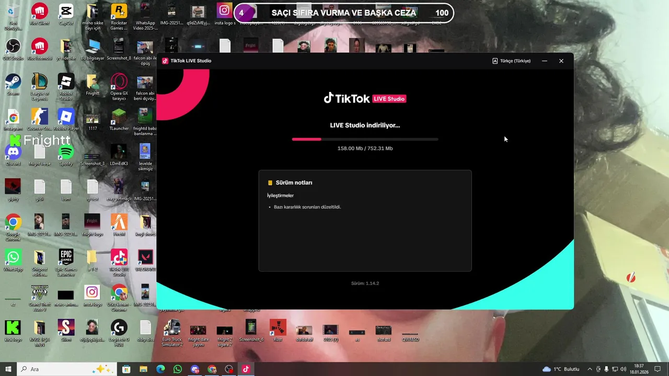The width and height of the screenshot is (669, 376).
Task: Open the Roblox Studio desktop shortcut
Action: pyautogui.click(x=66, y=87)
